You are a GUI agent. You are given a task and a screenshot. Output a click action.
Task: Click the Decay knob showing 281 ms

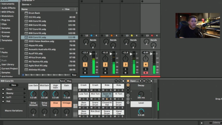[141, 94]
